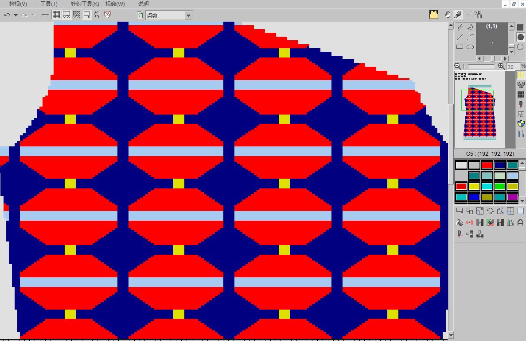
Task: Click brush size preview up arrow
Action: click(x=511, y=26)
